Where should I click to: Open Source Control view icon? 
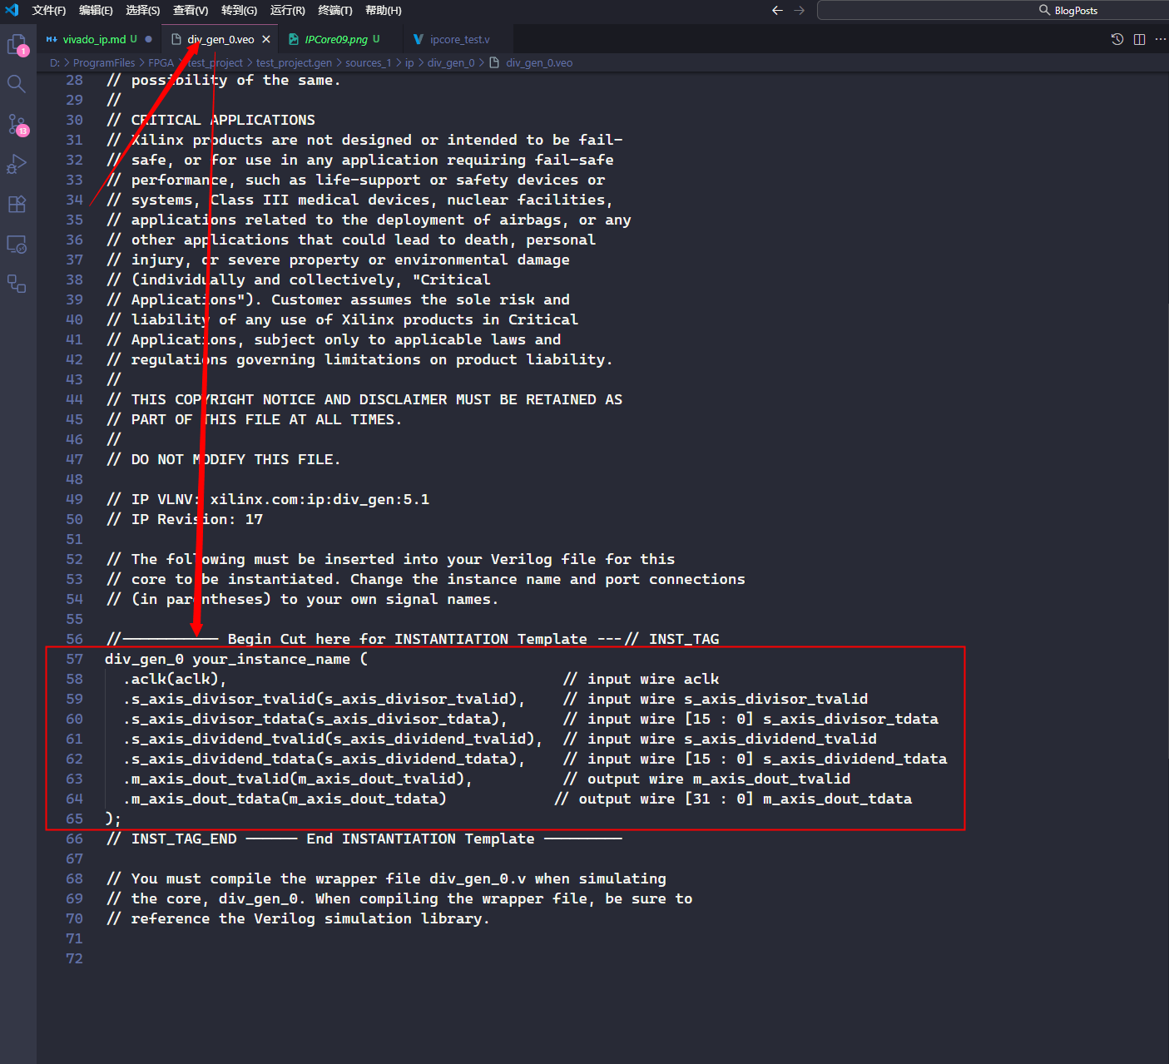17,125
